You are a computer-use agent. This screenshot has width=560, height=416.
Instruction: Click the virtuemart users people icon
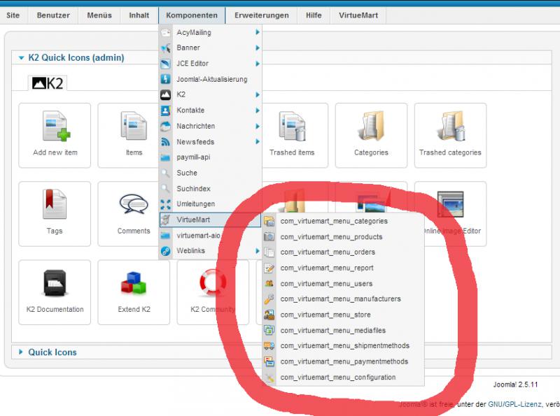pyautogui.click(x=269, y=284)
